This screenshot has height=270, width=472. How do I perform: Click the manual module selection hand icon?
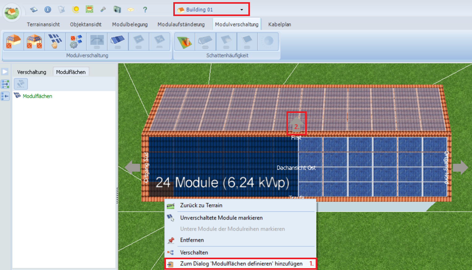(x=55, y=42)
